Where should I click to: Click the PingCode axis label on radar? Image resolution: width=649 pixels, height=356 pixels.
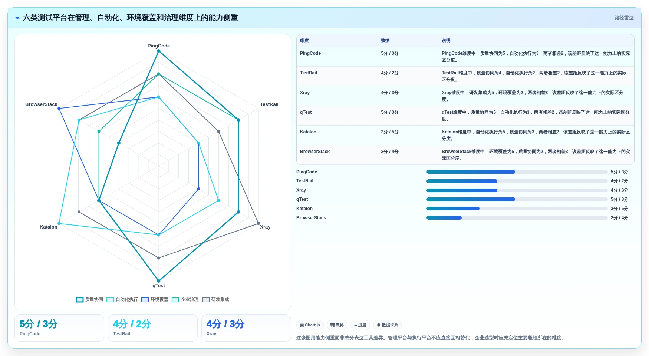[159, 46]
